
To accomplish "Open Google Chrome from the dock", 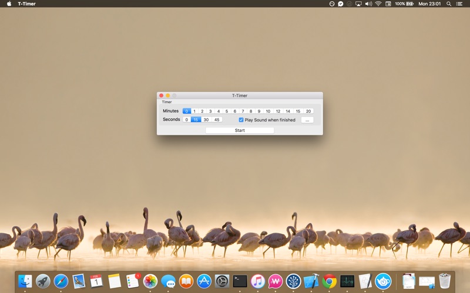I will (x=329, y=281).
